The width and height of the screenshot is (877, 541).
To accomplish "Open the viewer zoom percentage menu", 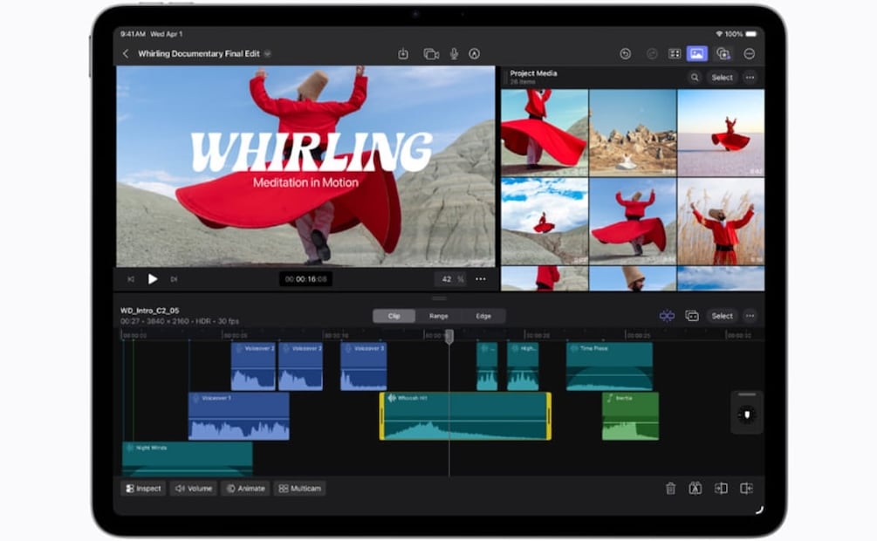I will (x=451, y=279).
